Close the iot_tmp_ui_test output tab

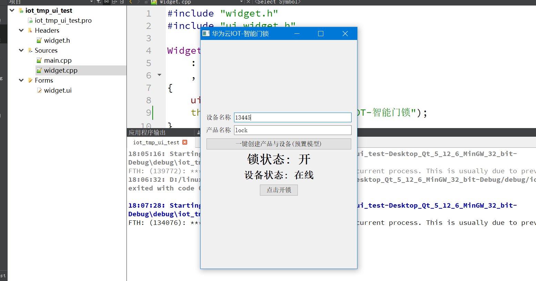click(185, 142)
